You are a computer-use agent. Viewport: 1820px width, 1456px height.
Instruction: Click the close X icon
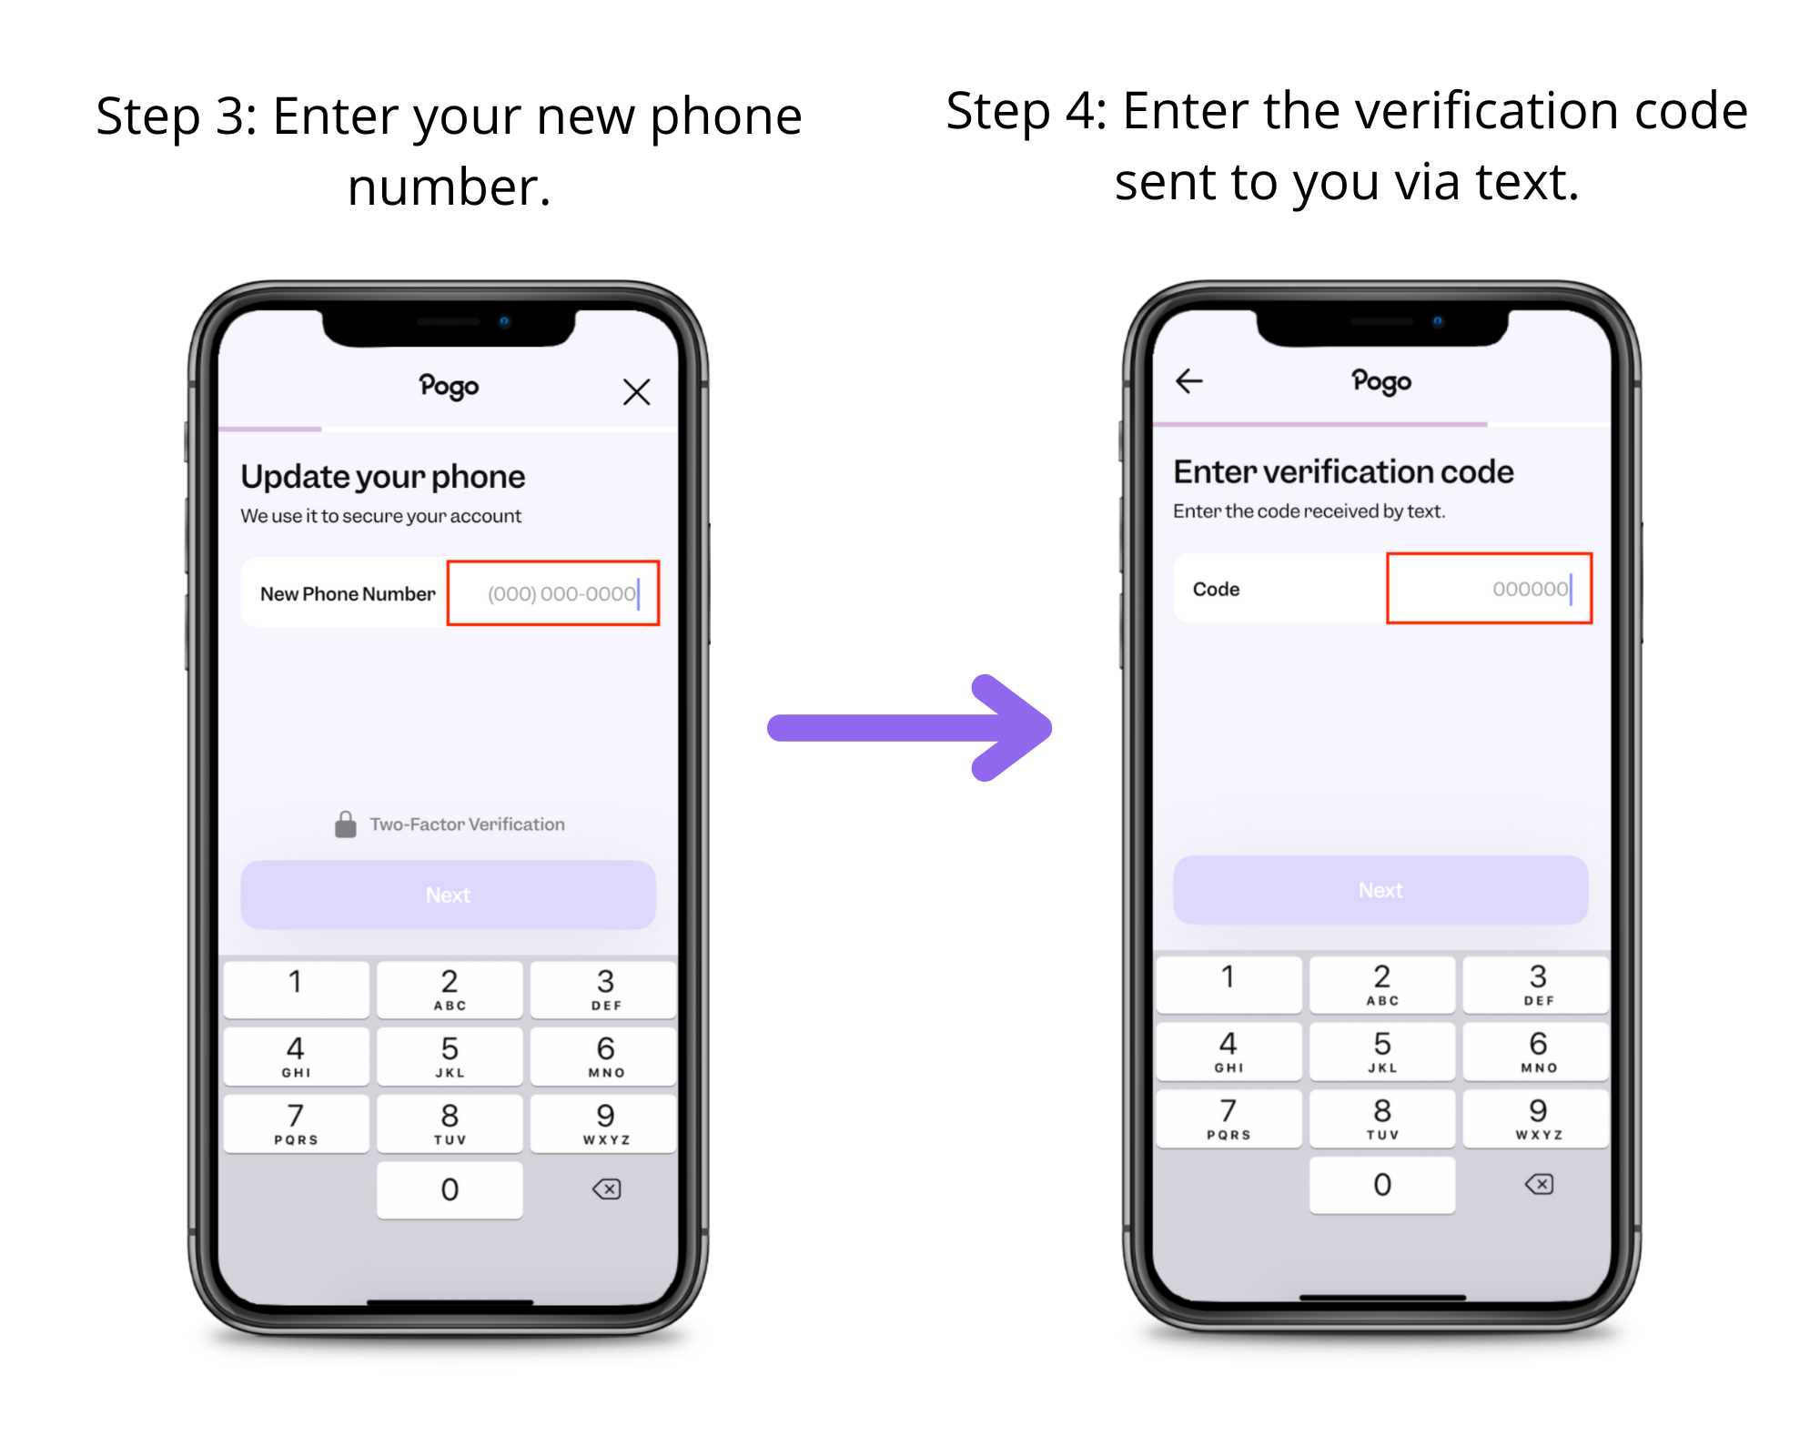point(637,389)
